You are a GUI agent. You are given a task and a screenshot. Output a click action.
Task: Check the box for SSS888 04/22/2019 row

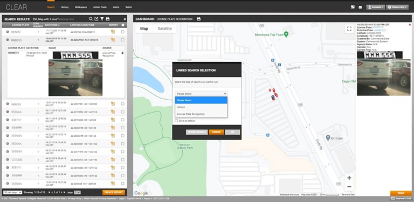(x=122, y=127)
